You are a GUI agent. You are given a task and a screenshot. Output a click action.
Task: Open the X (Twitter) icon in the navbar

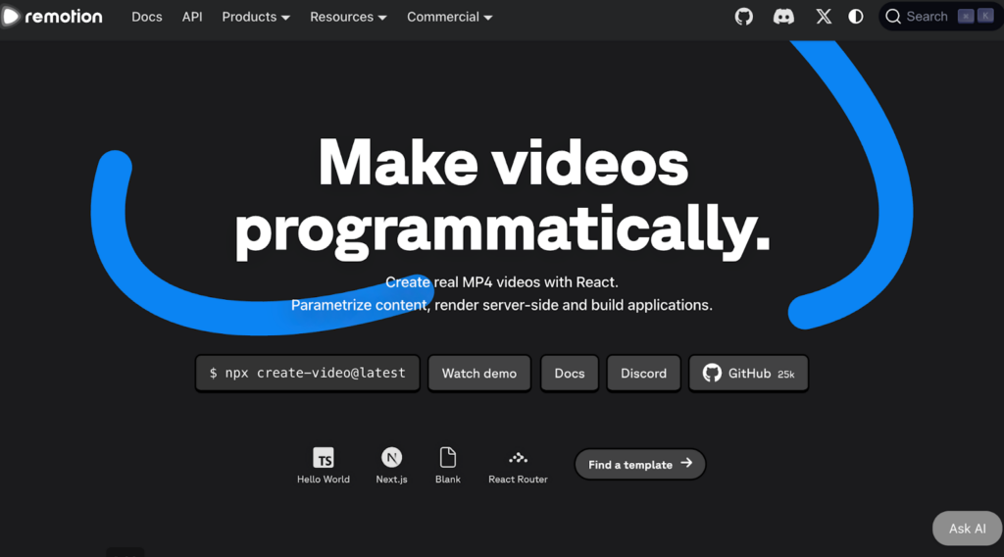point(824,17)
